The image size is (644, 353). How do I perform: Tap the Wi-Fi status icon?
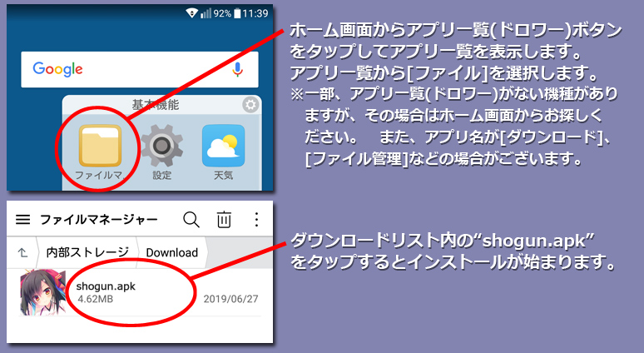tap(191, 13)
